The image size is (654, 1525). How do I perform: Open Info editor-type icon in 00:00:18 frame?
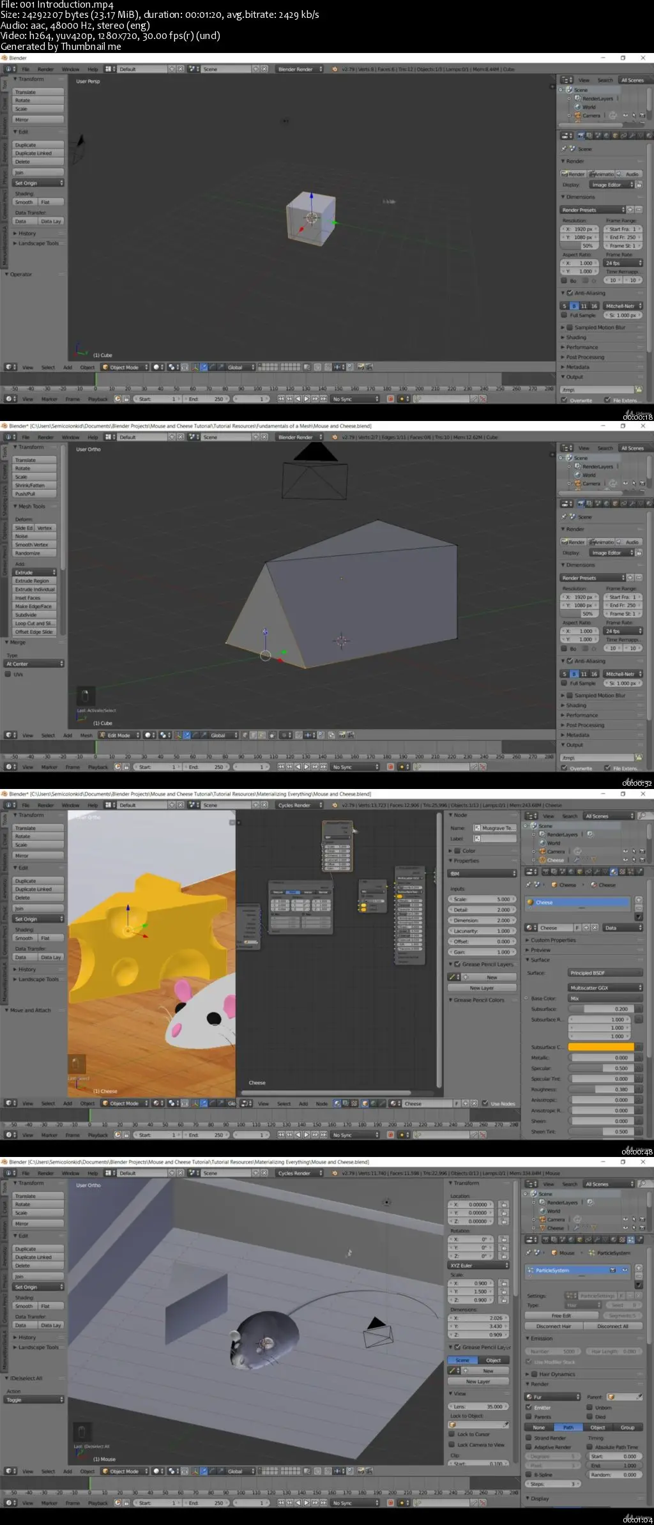click(x=9, y=69)
